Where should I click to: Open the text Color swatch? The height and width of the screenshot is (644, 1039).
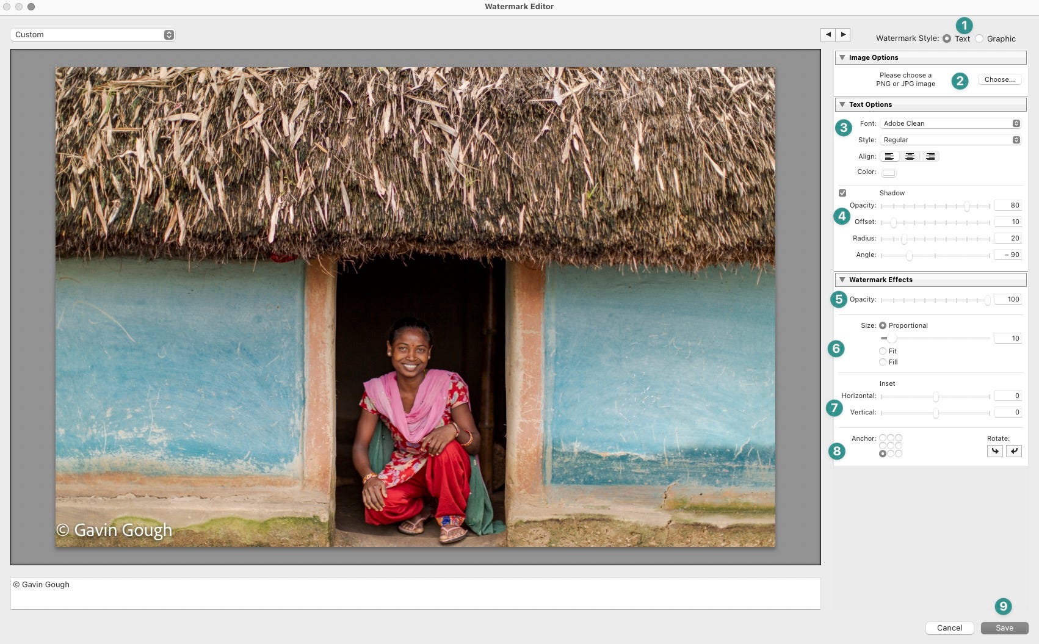(889, 173)
